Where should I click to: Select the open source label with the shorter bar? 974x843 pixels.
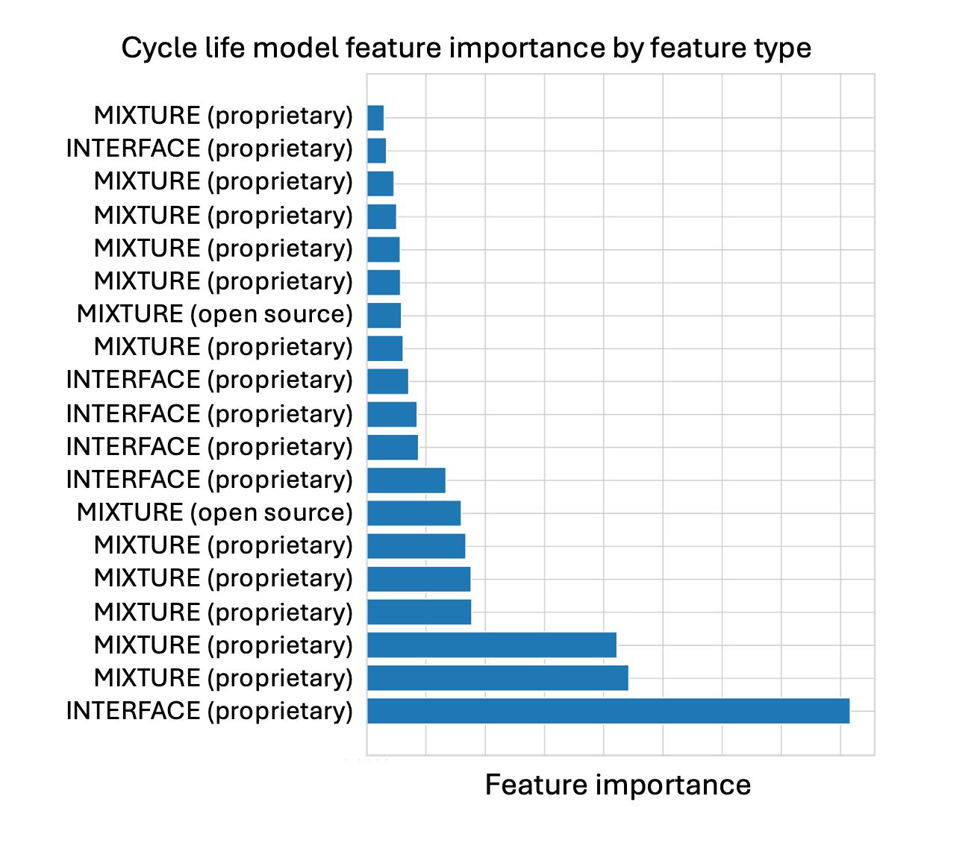tap(215, 314)
